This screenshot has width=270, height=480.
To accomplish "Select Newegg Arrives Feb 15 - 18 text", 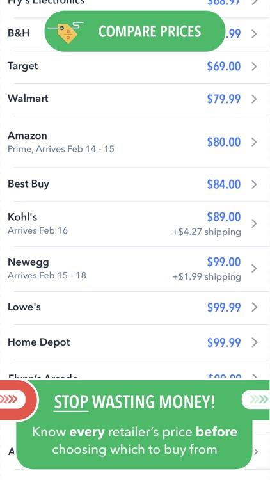I will 47,275.
